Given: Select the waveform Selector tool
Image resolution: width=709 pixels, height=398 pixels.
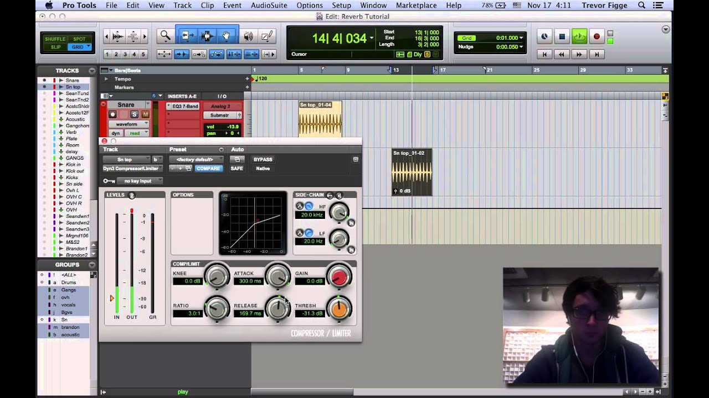Looking at the screenshot, I should point(207,36).
